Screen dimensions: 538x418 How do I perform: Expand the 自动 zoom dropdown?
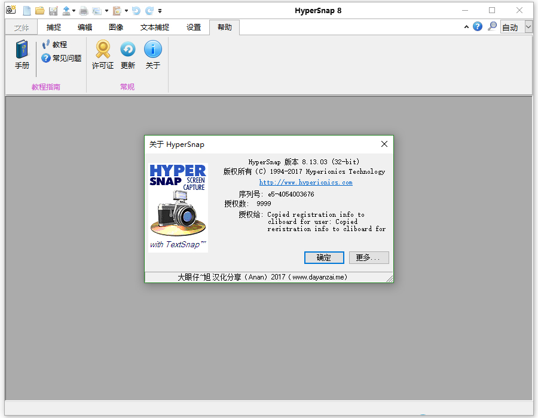point(528,27)
